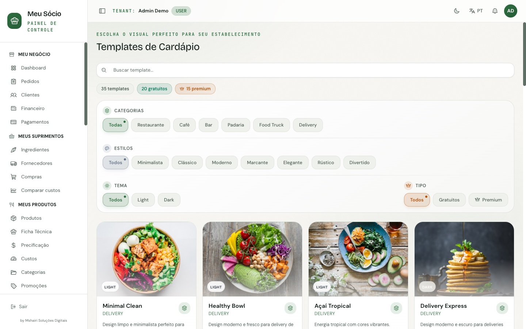
Task: Click the main page vertical scrollbar
Action: [525, 54]
